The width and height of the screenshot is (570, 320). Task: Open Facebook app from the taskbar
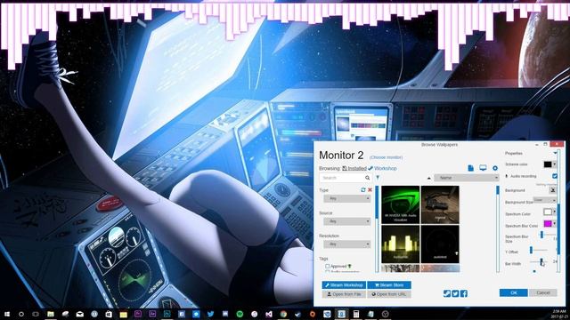tap(182, 314)
